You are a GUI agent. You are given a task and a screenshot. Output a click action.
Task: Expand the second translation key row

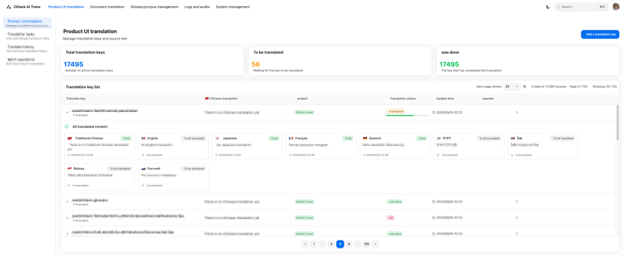tap(68, 201)
